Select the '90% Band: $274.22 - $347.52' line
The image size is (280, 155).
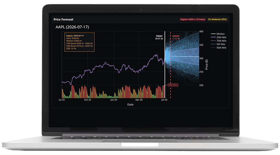pyautogui.click(x=80, y=46)
